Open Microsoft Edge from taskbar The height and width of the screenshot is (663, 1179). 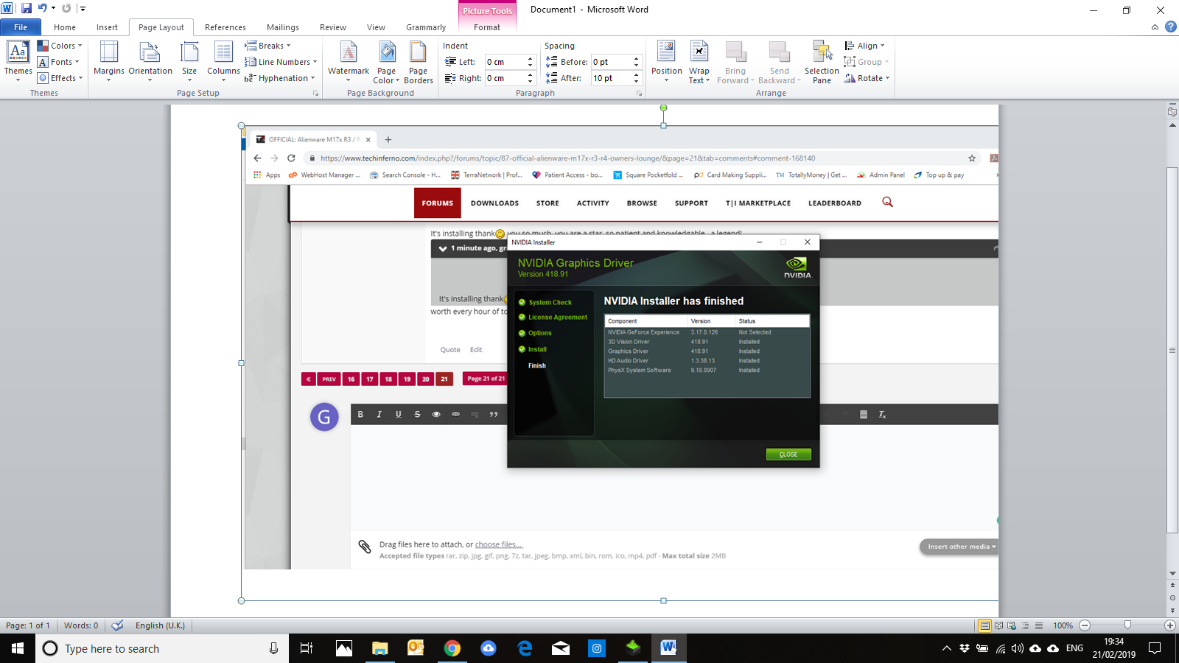[525, 648]
